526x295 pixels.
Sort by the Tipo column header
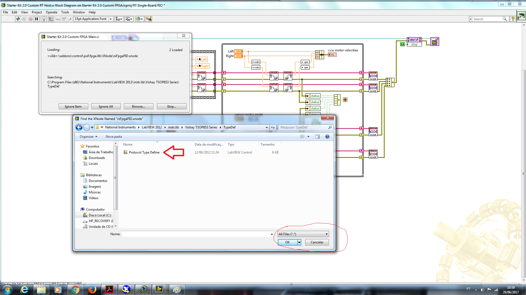pyautogui.click(x=242, y=144)
